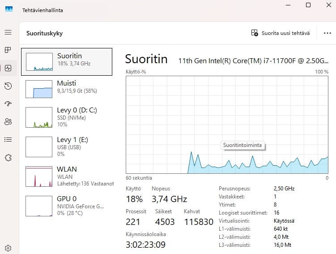Image resolution: width=336 pixels, height=254 pixels.
Task: Select Levy 1 (E:) USB disk entry
Action: (67, 146)
